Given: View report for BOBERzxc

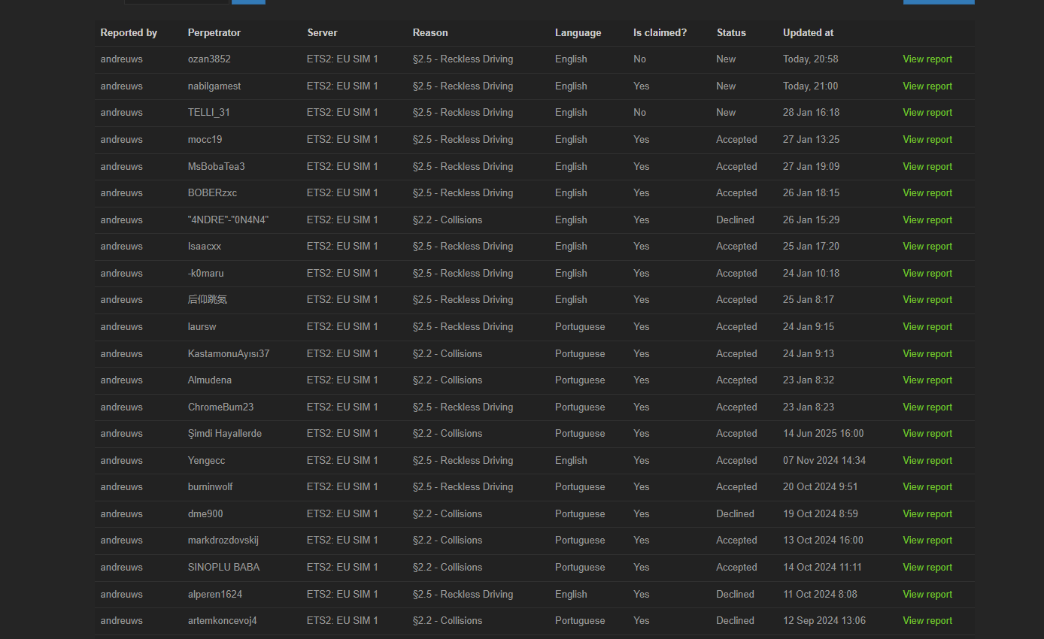Looking at the screenshot, I should tap(927, 193).
